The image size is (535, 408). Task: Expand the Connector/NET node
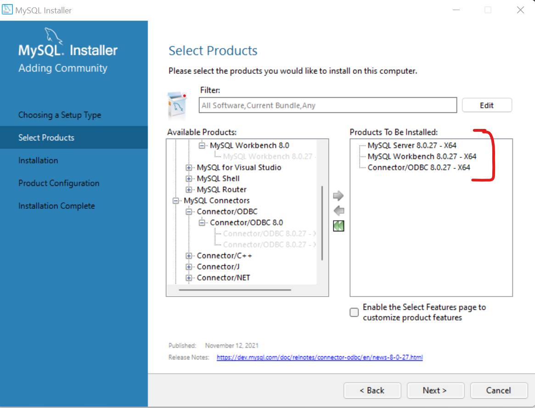click(x=189, y=277)
